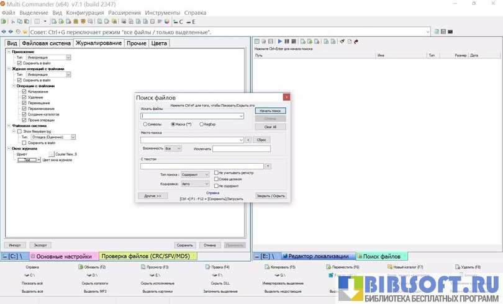This screenshot has height=304, width=503.
Task: Click the yellow star favorites icon
Action: click(x=24, y=32)
